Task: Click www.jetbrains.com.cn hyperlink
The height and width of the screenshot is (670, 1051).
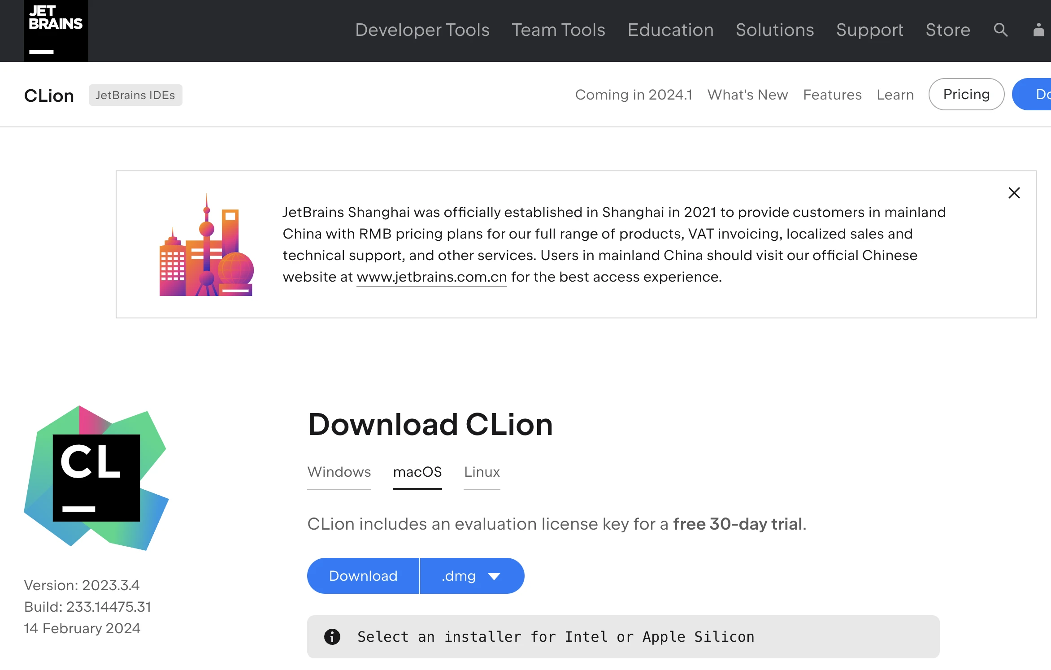Action: coord(432,277)
